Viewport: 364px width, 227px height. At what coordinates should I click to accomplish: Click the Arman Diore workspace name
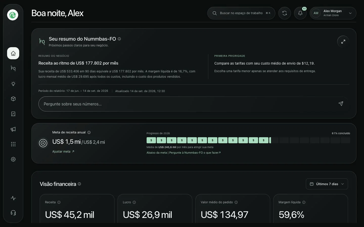click(331, 15)
